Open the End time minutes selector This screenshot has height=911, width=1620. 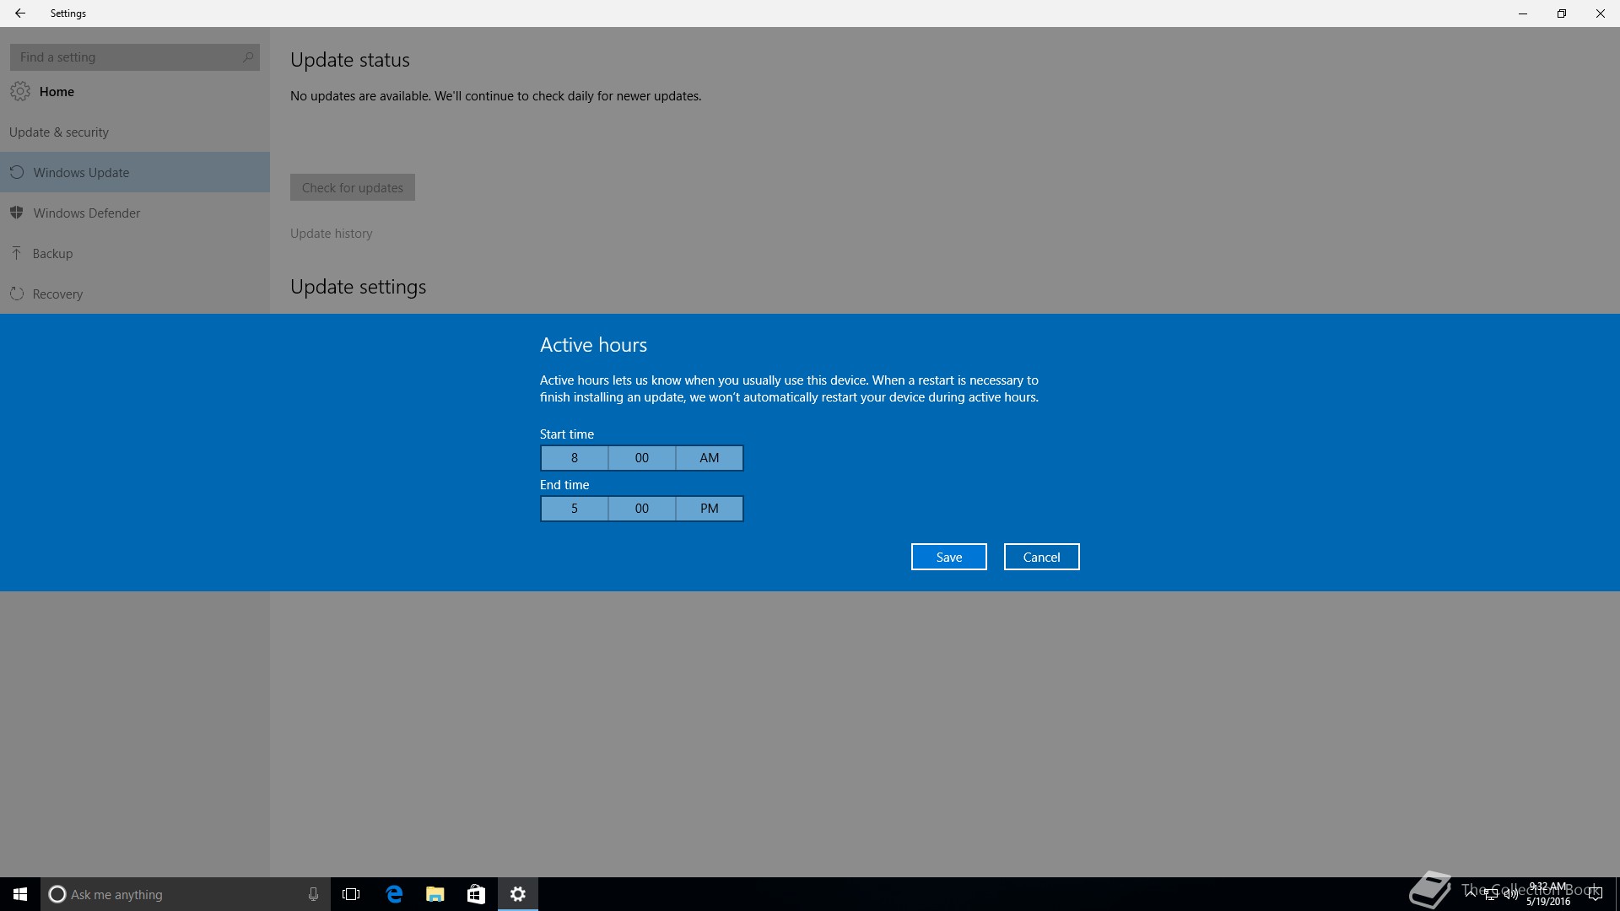coord(642,509)
